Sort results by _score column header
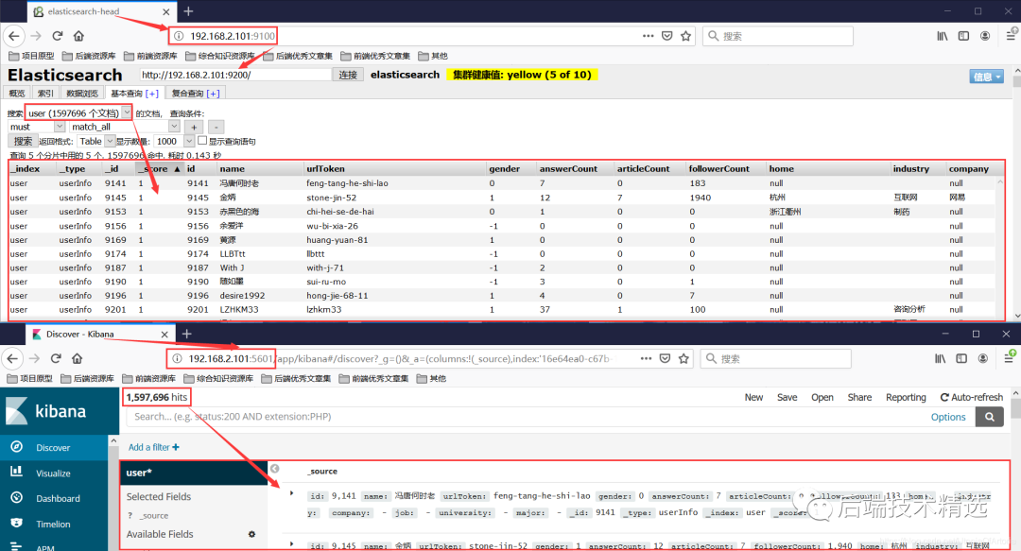Screen dimensions: 1021x551 [160, 168]
